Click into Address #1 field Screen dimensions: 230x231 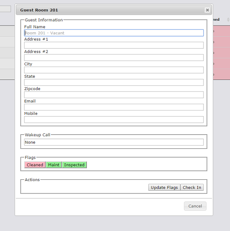pyautogui.click(x=114, y=45)
